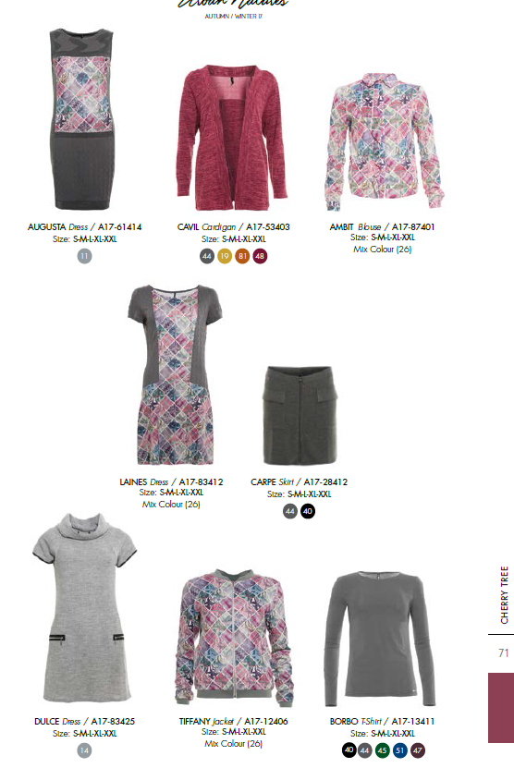This screenshot has height=780, width=514.
Task: Click the TIFFANY Jacket A17-12406 title
Action: click(x=233, y=721)
